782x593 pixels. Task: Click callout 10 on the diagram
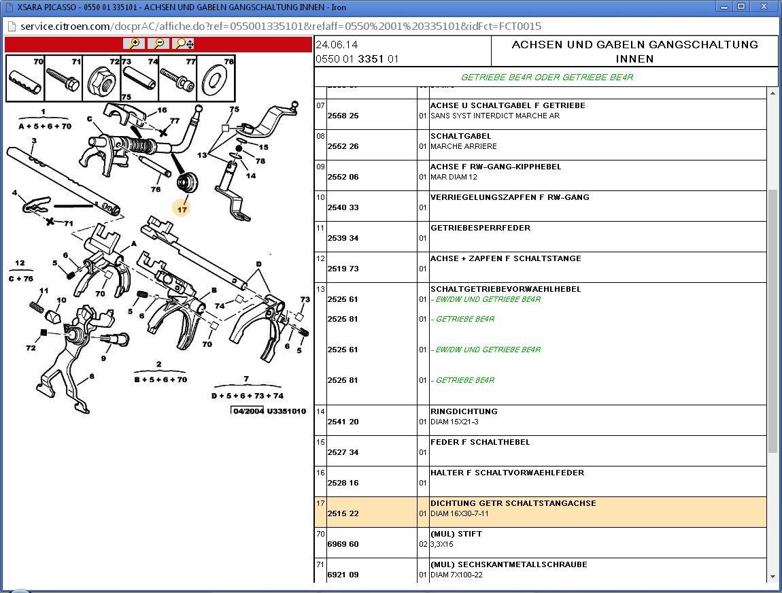(61, 300)
